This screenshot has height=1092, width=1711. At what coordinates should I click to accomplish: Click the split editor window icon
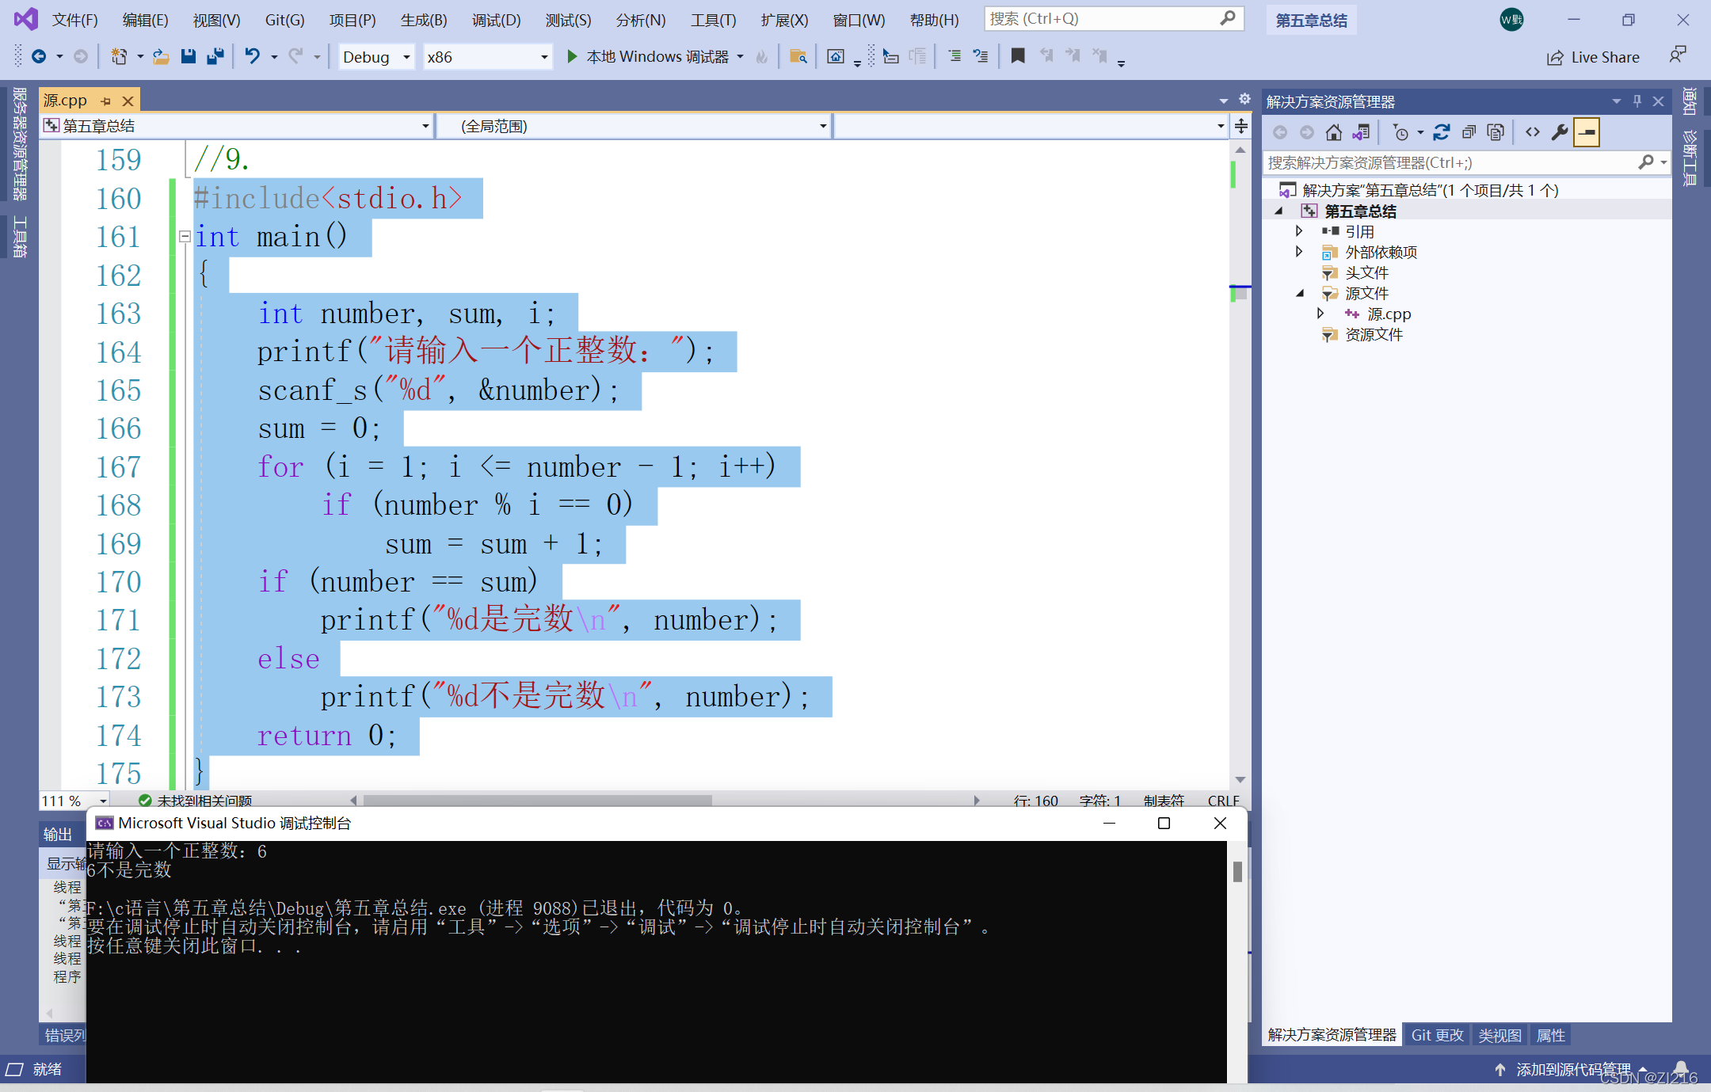1241,126
